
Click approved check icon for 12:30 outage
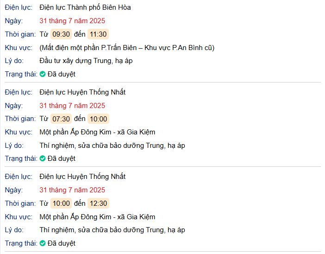pyautogui.click(x=43, y=243)
